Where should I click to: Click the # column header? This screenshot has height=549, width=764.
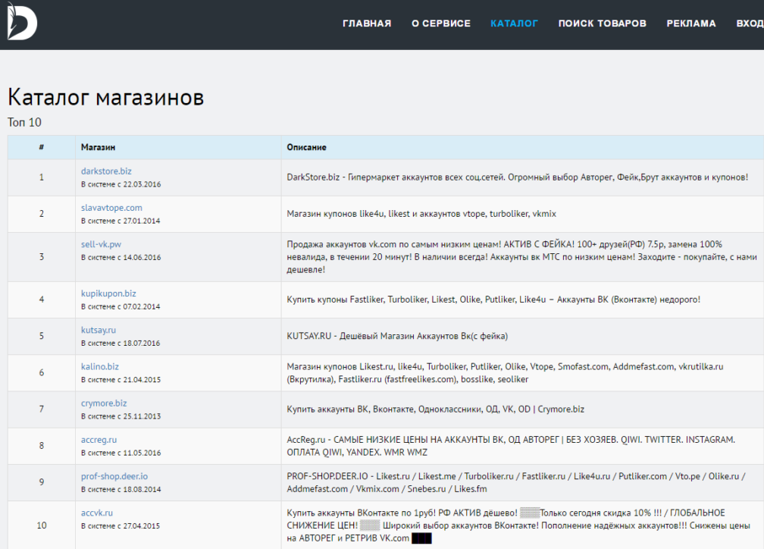(x=42, y=147)
